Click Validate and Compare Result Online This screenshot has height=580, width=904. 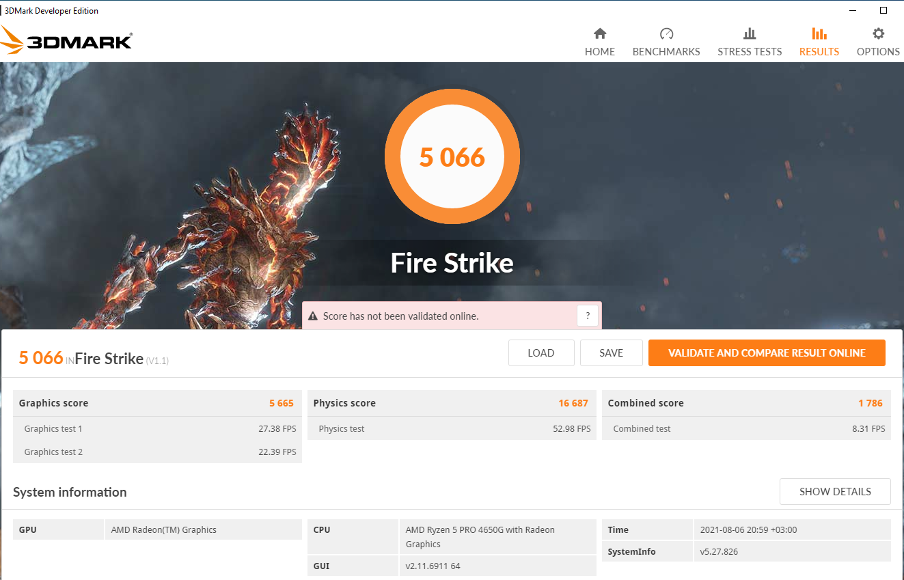767,353
